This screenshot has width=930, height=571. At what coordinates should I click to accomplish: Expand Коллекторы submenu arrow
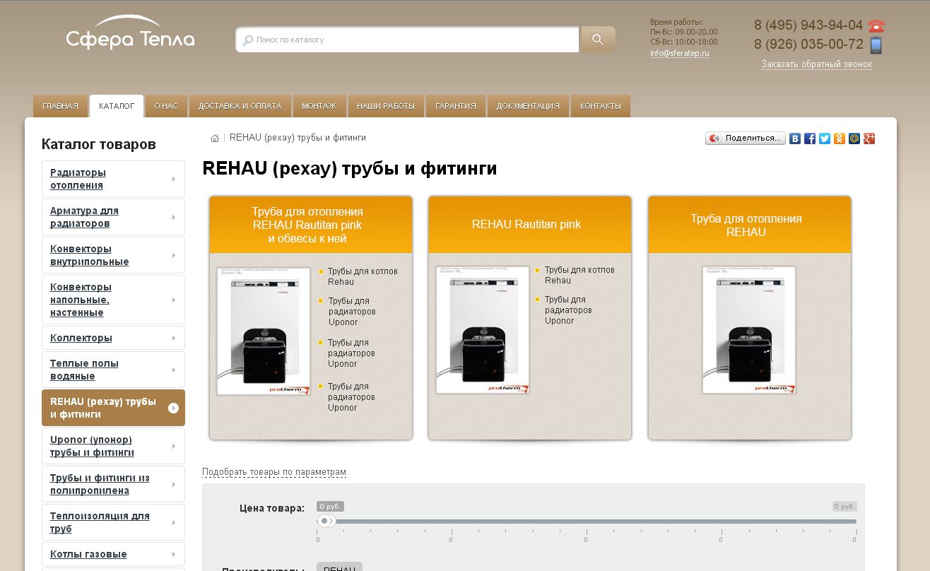tap(174, 338)
